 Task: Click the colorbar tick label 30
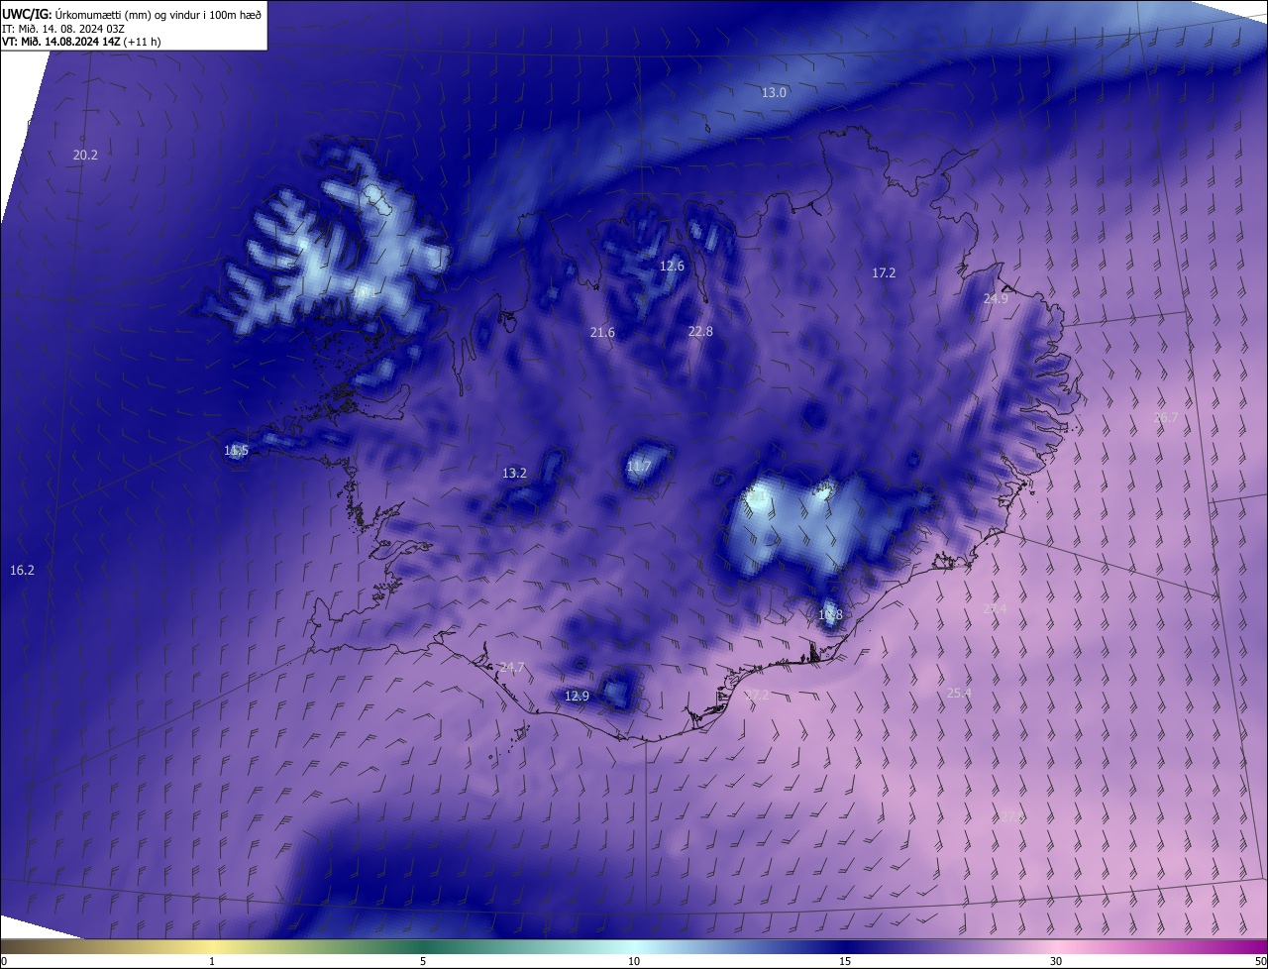click(x=1056, y=961)
